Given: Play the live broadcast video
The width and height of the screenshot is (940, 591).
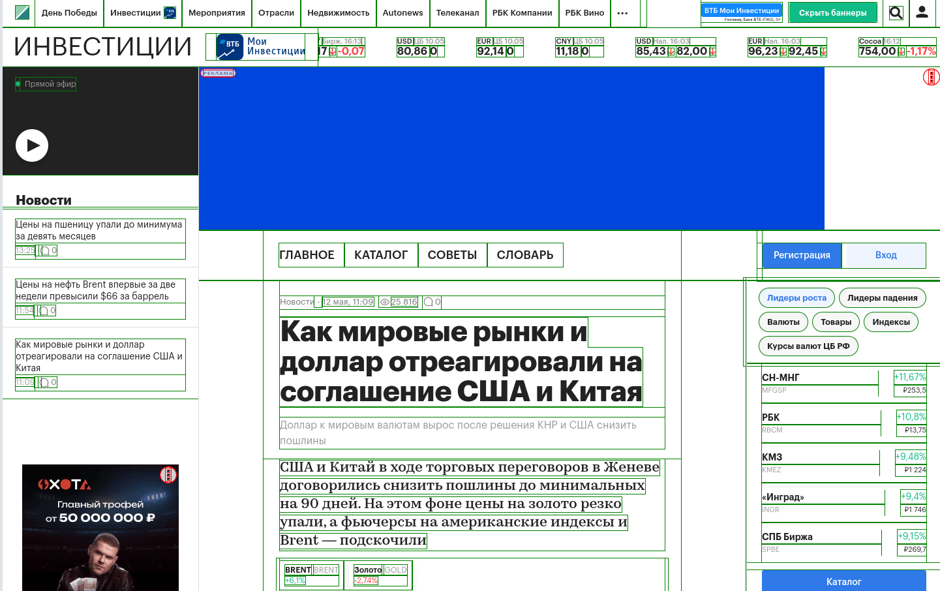Looking at the screenshot, I should [32, 145].
